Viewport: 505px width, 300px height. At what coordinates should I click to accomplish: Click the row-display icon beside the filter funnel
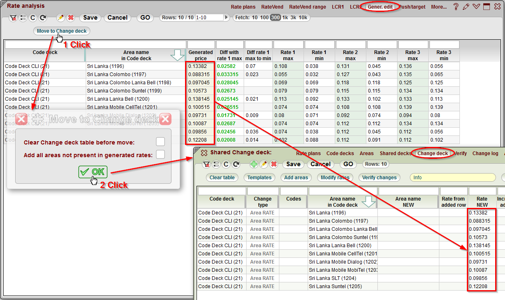pos(23,18)
